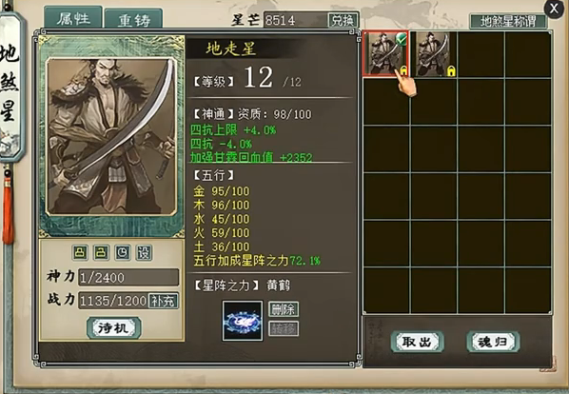Click the 取出 take out button
569x394 pixels.
coord(417,342)
